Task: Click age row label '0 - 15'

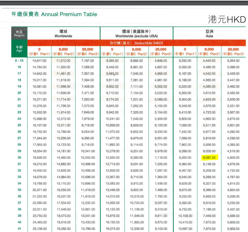Action: 19,61
